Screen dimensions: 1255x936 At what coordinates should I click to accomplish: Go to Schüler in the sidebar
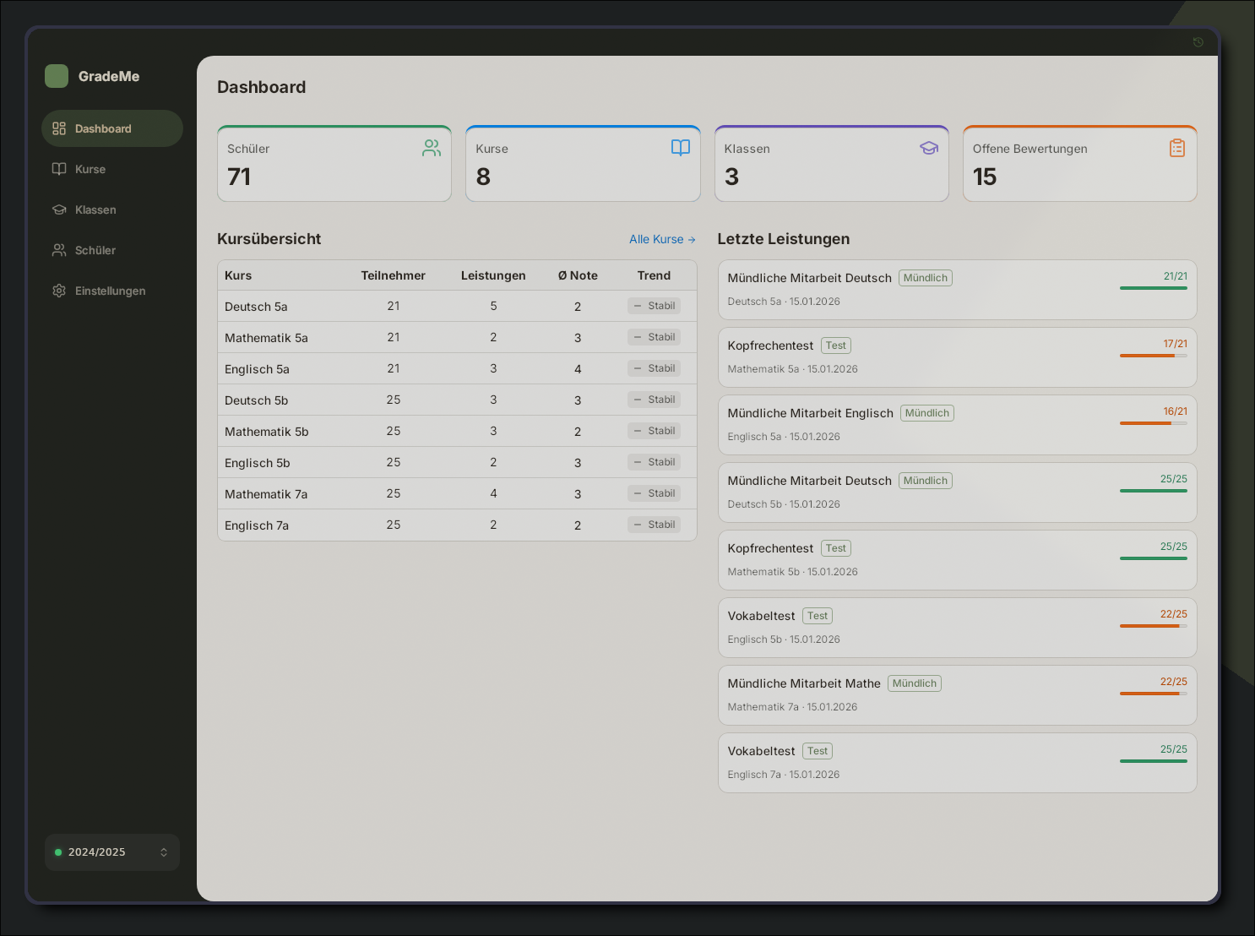coord(112,250)
